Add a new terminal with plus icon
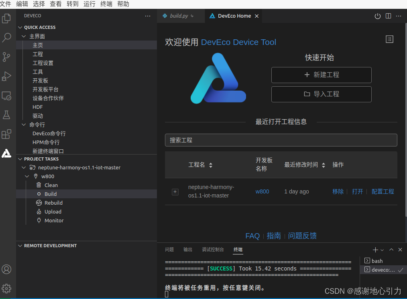This screenshot has height=299, width=407. pyautogui.click(x=375, y=250)
